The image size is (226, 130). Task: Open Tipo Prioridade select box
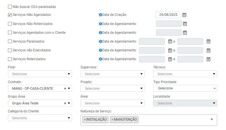click(185, 88)
